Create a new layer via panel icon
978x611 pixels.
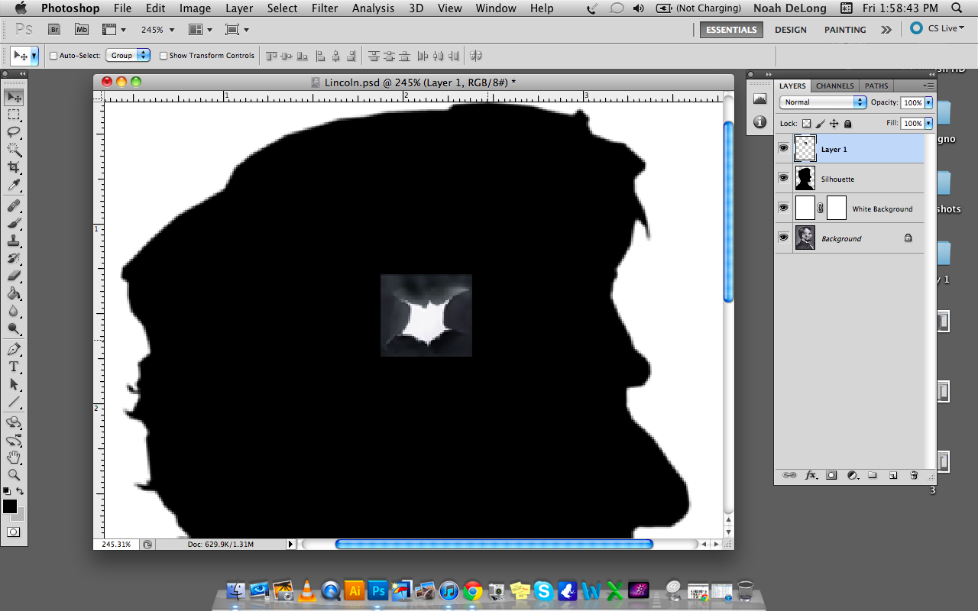tap(892, 475)
